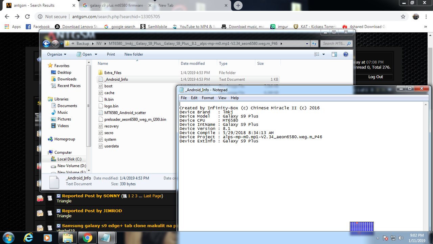The width and height of the screenshot is (433, 244).
Task: Expand the Explorer address bar history dropdown
Action: (x=307, y=44)
